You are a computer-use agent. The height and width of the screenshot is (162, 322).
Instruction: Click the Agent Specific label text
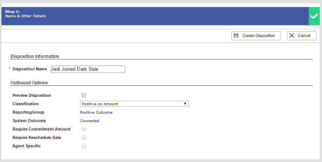coord(26,146)
